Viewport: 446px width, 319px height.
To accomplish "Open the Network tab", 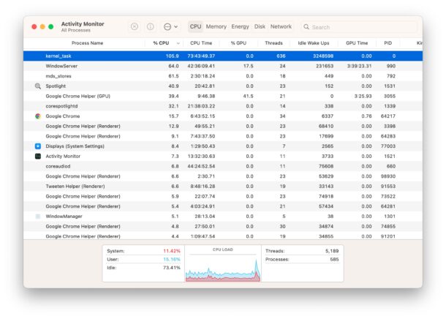I will [x=281, y=26].
